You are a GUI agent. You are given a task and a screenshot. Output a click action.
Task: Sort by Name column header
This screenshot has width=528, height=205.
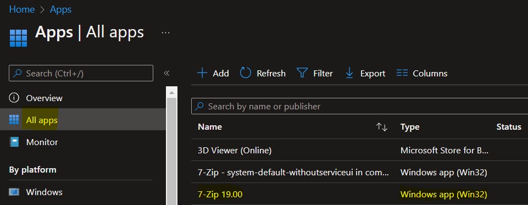210,127
